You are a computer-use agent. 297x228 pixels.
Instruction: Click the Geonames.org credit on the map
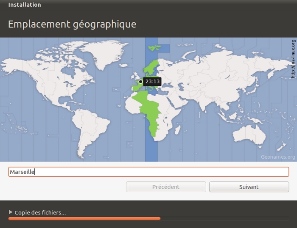tap(278, 157)
